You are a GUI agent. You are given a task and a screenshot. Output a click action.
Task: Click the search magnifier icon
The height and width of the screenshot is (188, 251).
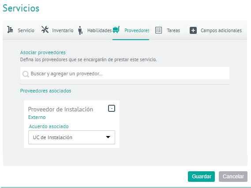(x=26, y=74)
